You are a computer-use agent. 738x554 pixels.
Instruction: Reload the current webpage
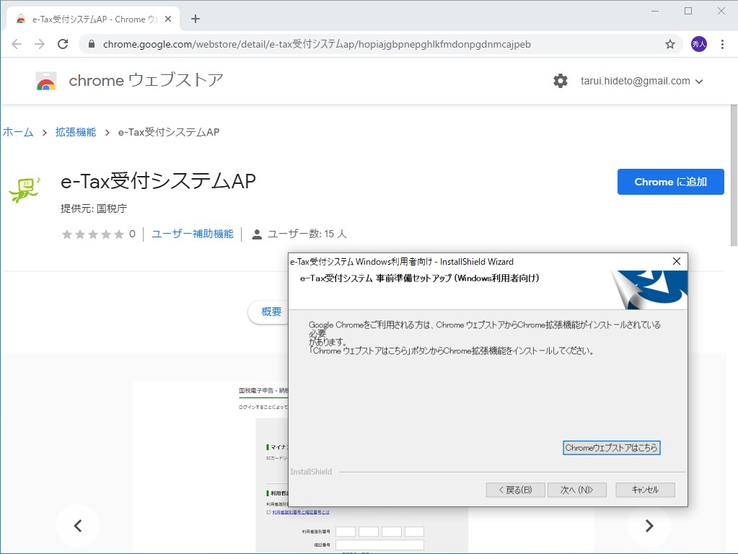point(63,44)
